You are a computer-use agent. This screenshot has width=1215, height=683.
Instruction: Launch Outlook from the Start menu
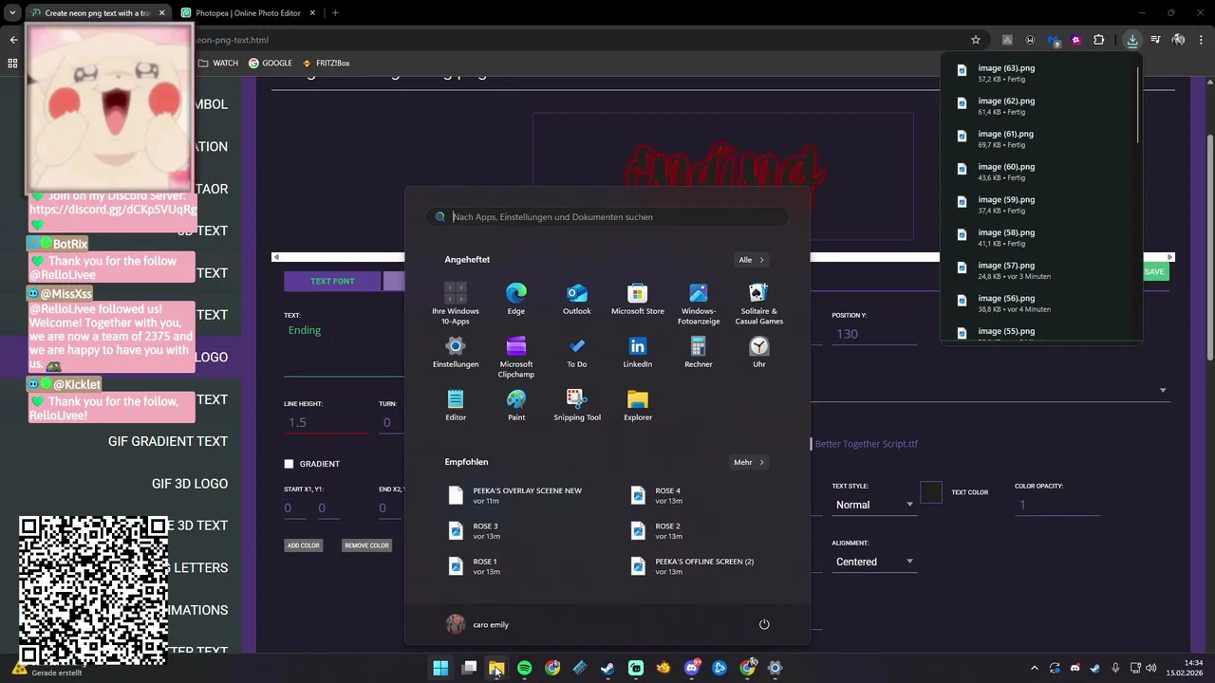tap(576, 300)
